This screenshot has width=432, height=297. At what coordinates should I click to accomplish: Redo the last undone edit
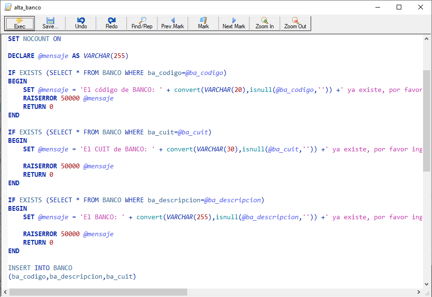pos(111,23)
